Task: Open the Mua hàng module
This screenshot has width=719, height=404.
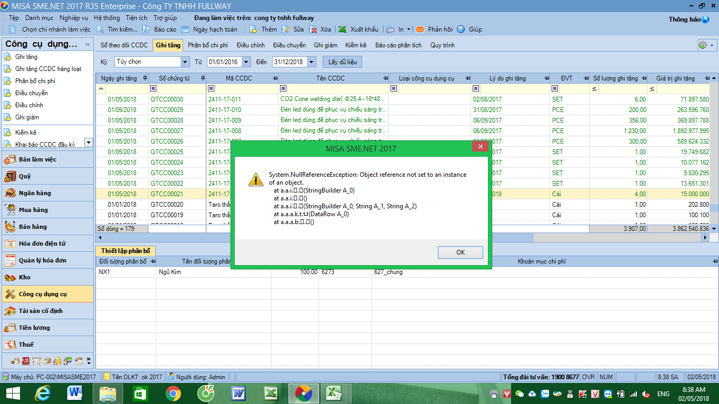Action: [47, 210]
